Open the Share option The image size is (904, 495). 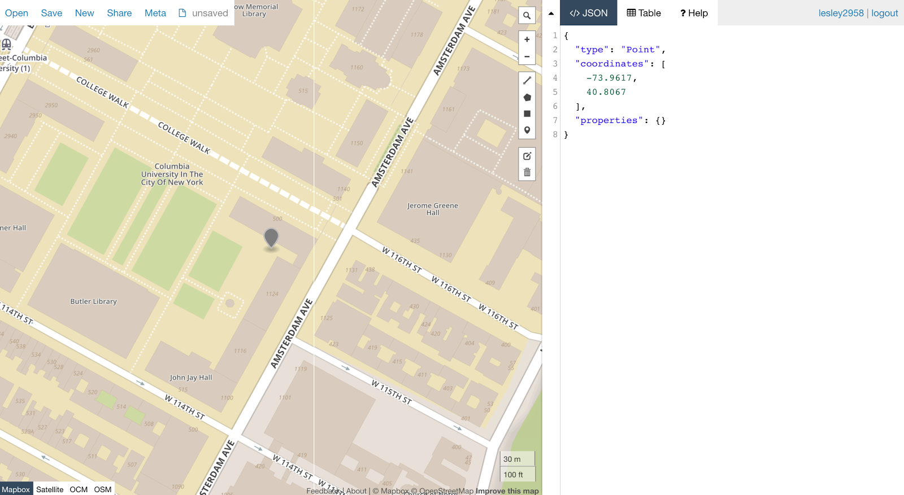(x=119, y=13)
